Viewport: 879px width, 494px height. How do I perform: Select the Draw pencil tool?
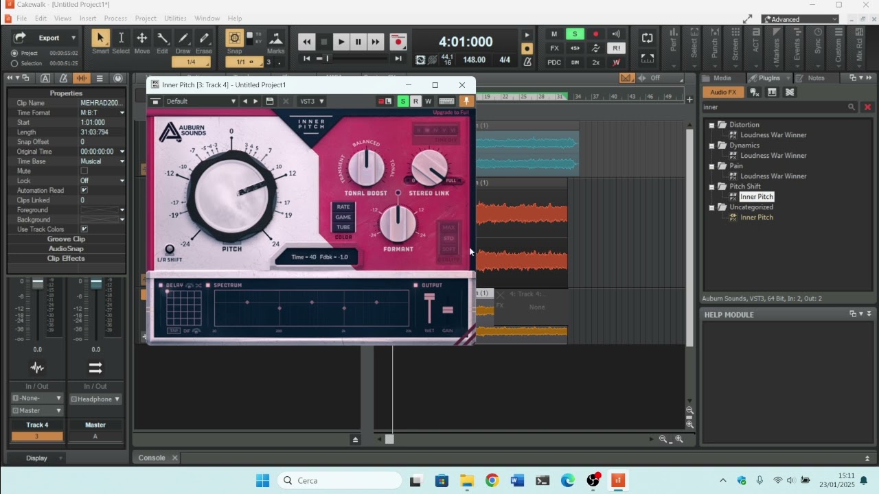click(x=183, y=38)
